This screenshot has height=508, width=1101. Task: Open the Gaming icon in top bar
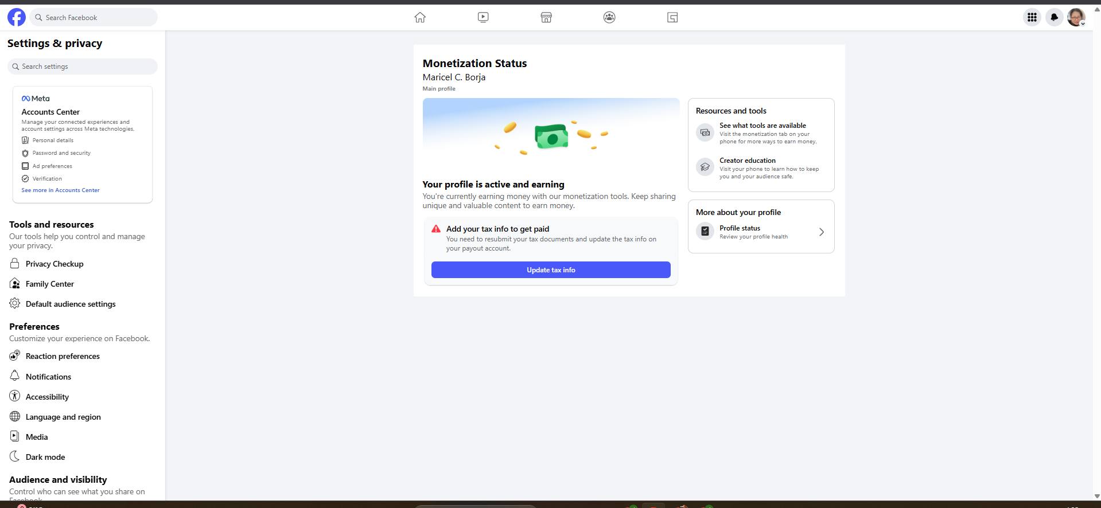pyautogui.click(x=672, y=17)
